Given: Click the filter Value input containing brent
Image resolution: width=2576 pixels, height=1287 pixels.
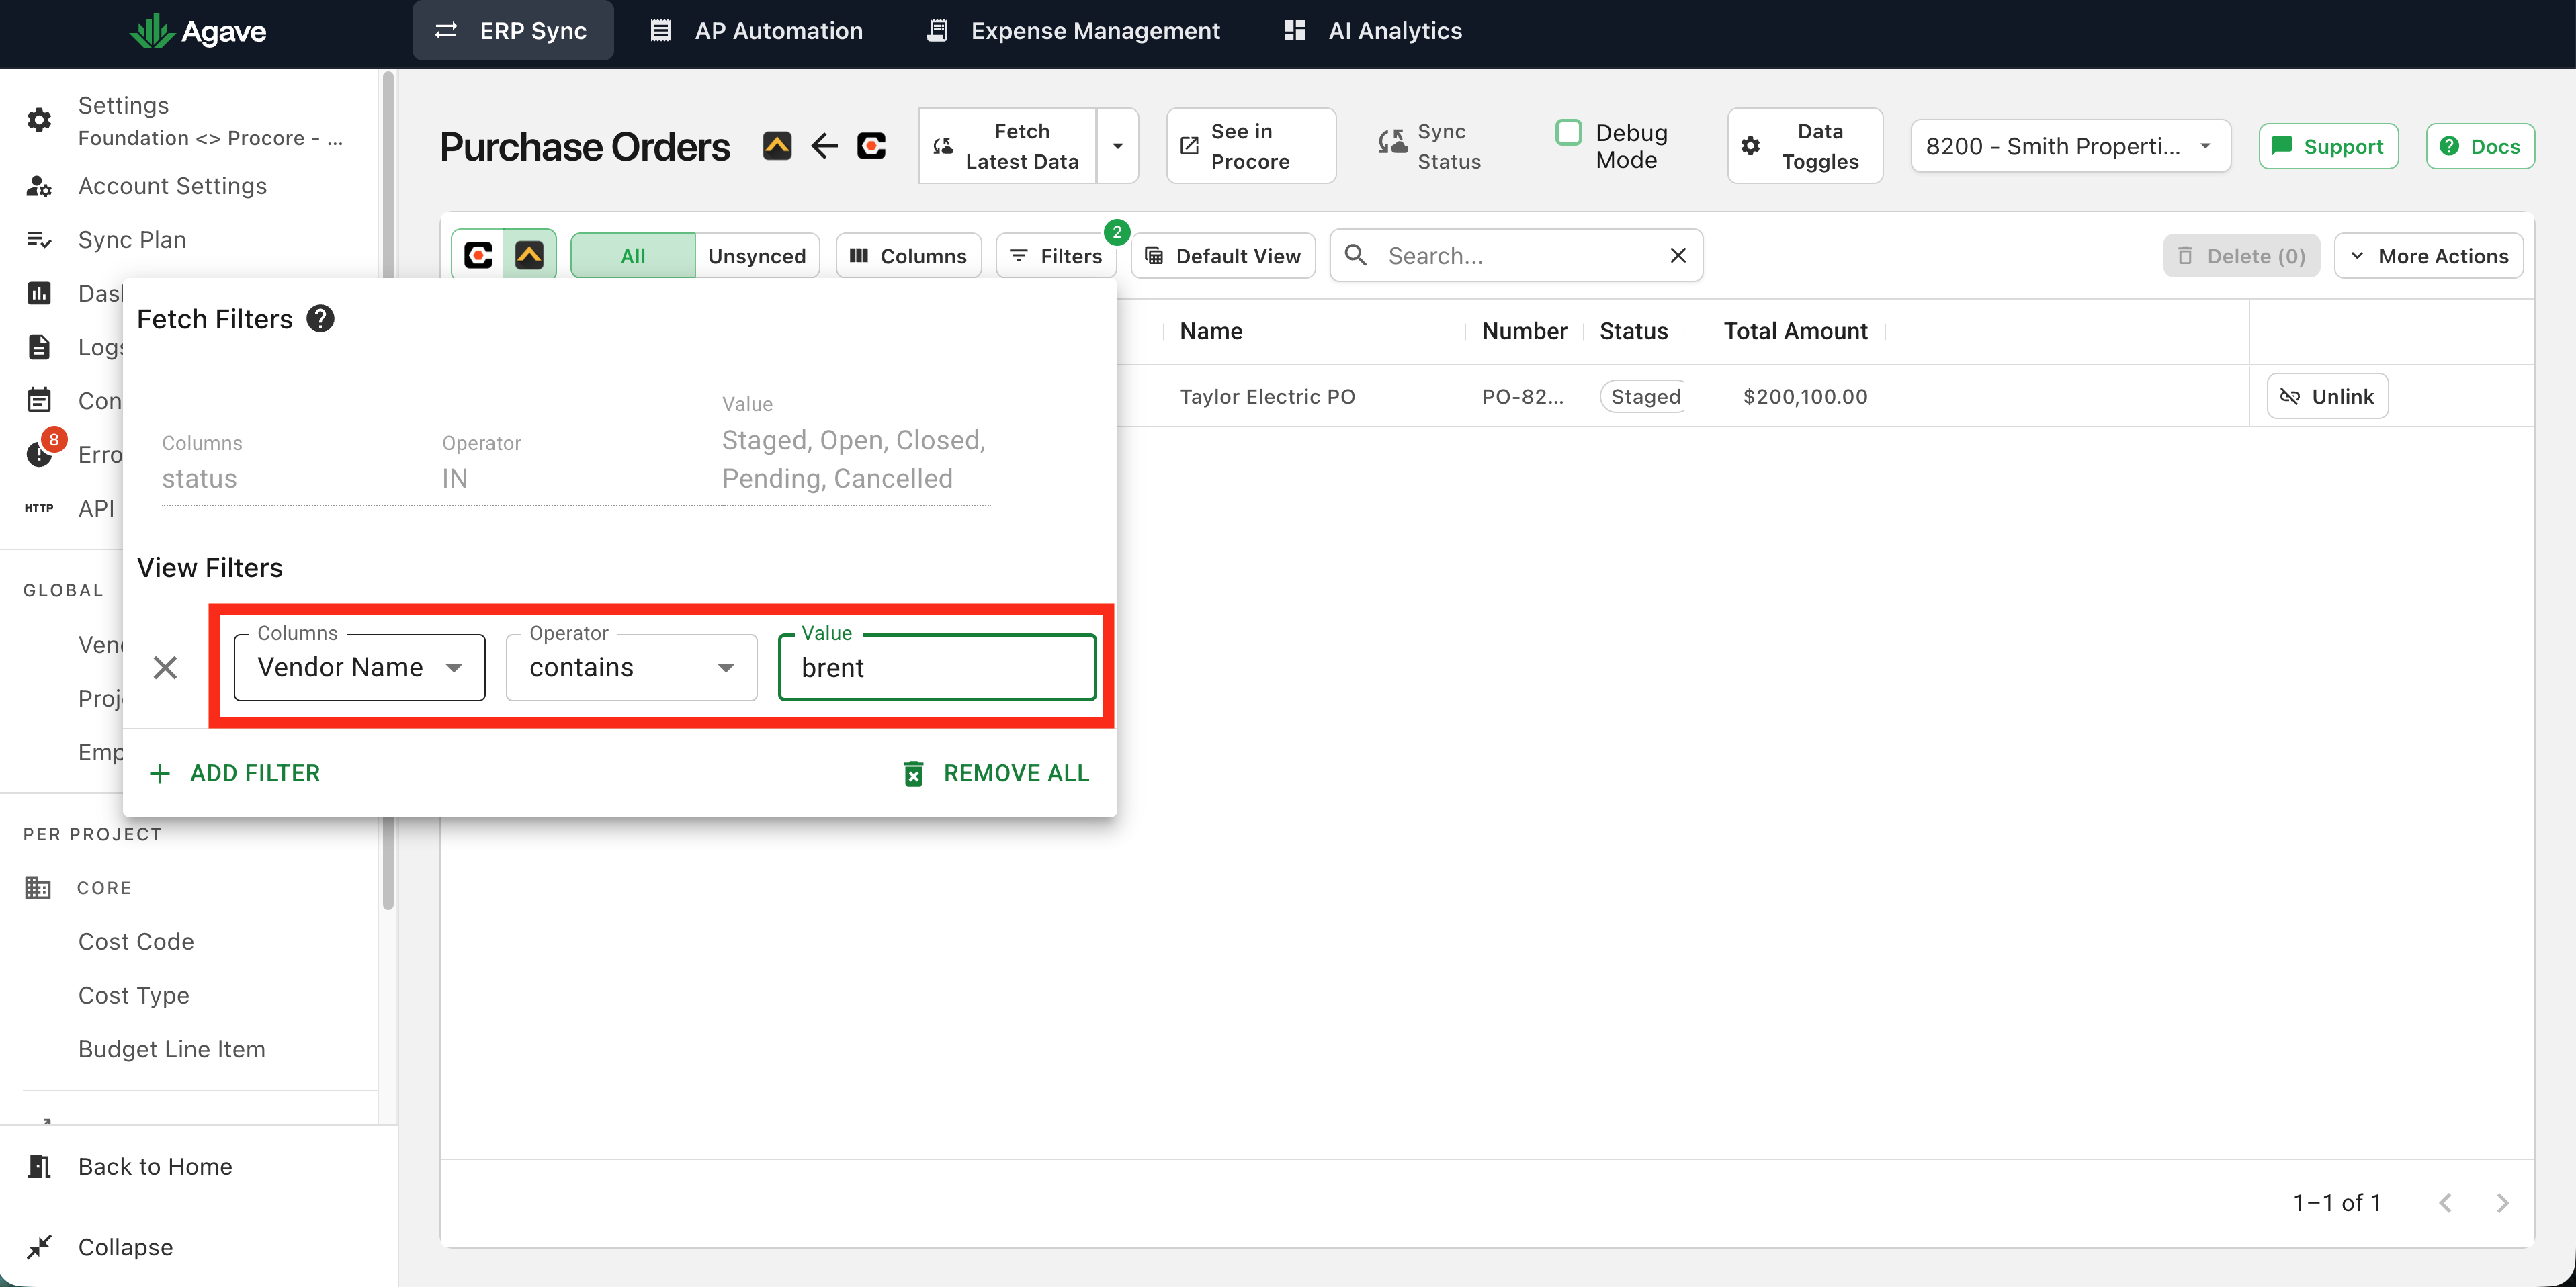Looking at the screenshot, I should [937, 667].
